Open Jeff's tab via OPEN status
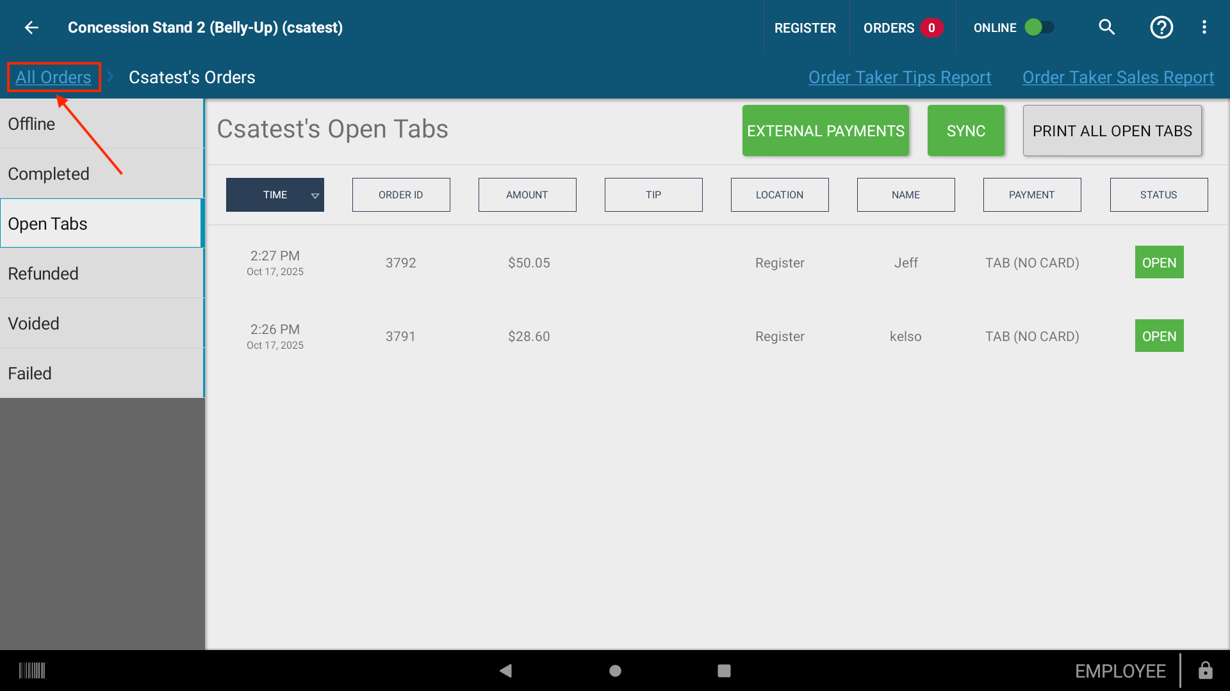Screen dimensions: 1230x691 1160,262
